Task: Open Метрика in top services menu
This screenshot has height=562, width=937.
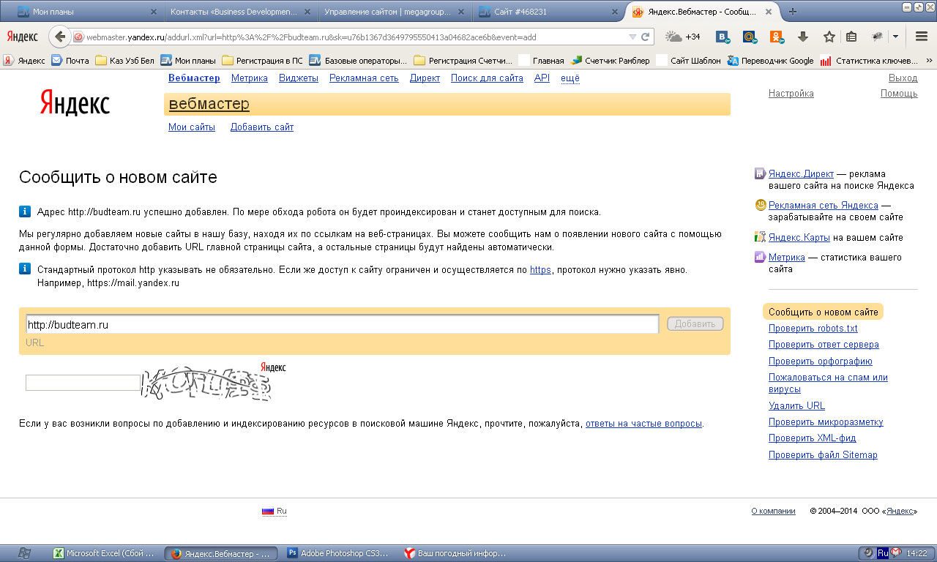Action: click(250, 78)
